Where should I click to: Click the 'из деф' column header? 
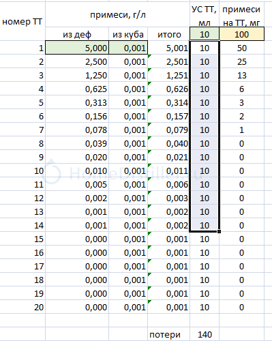click(77, 34)
